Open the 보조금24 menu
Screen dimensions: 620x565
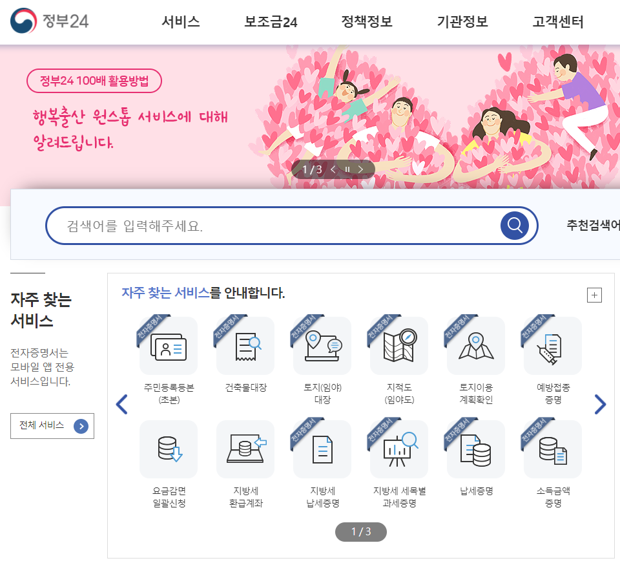pos(271,22)
